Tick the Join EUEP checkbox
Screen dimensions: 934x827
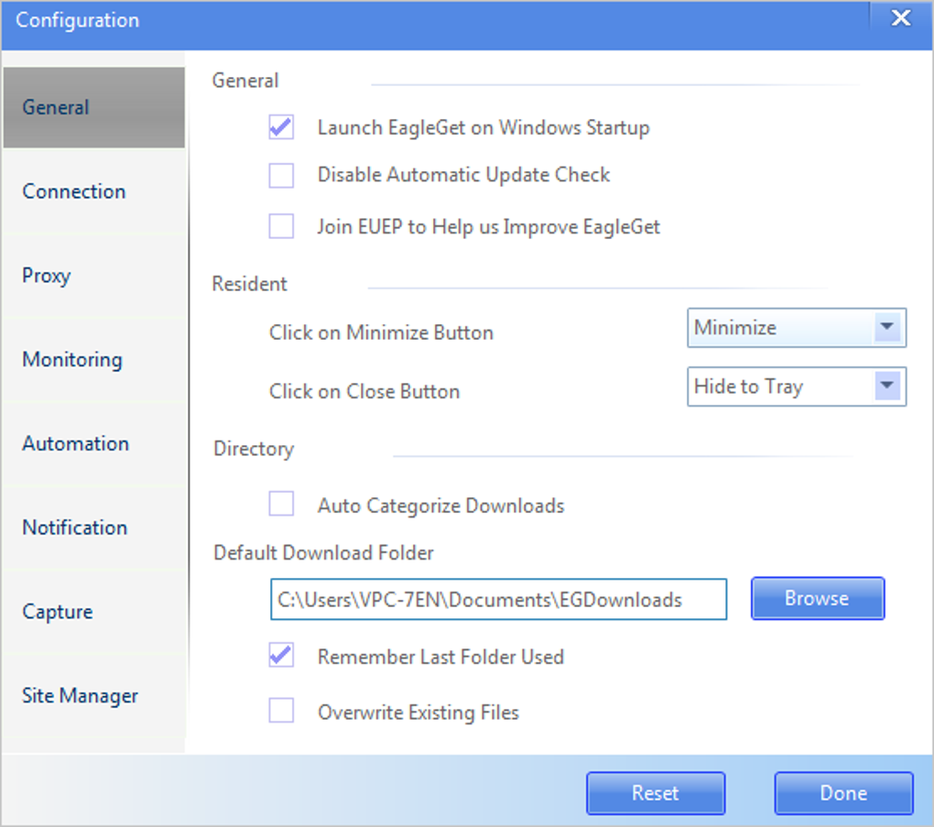[281, 226]
